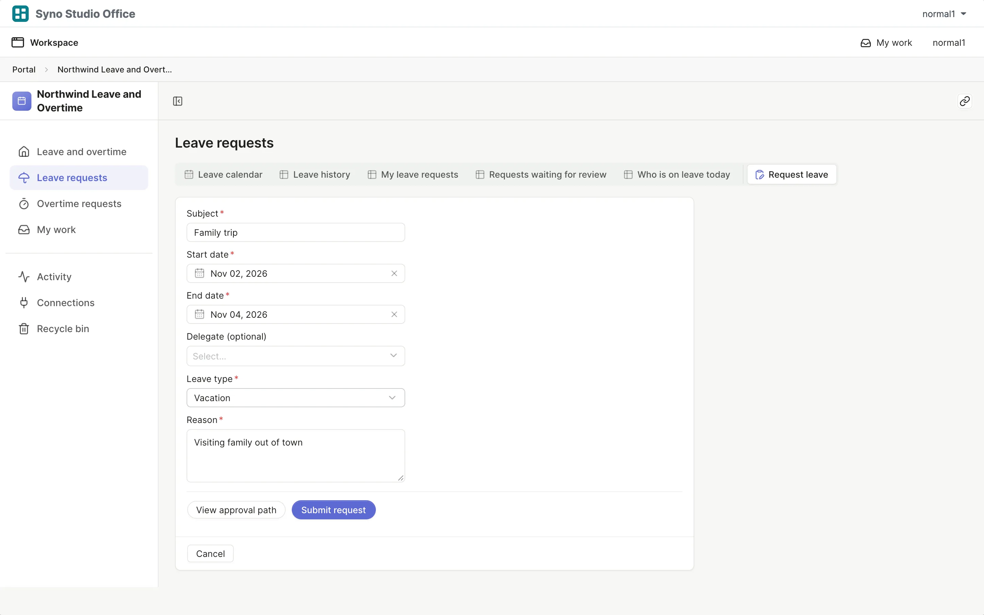Click the End date field Nov 04, 2026
Image resolution: width=984 pixels, height=615 pixels.
pyautogui.click(x=296, y=314)
